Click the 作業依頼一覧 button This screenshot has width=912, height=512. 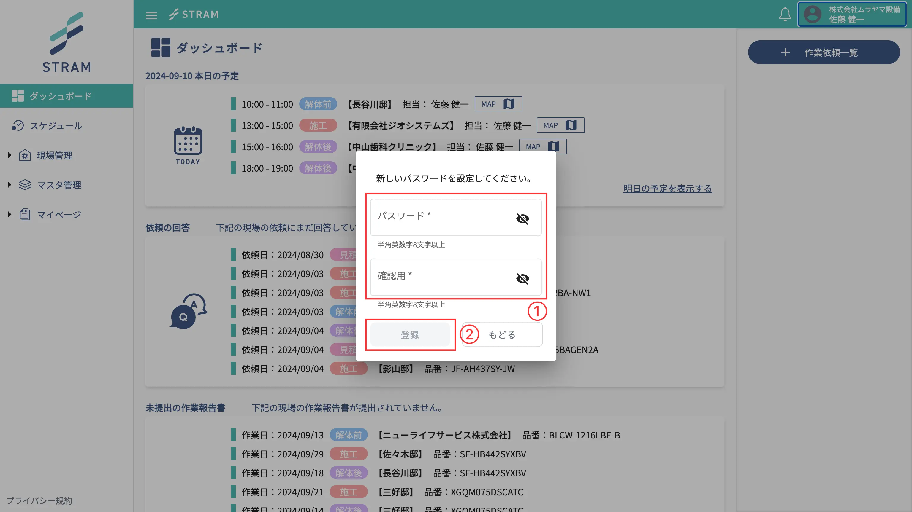pos(824,52)
